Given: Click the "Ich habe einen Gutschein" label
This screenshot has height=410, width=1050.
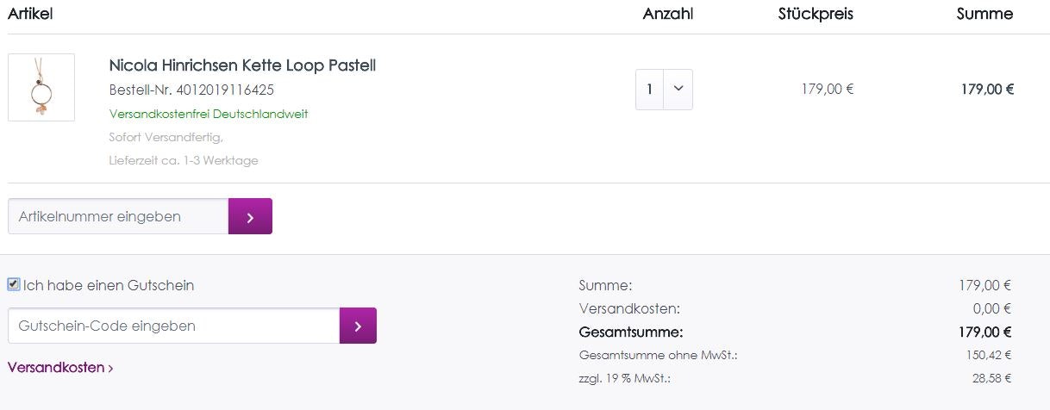Looking at the screenshot, I should (x=109, y=285).
